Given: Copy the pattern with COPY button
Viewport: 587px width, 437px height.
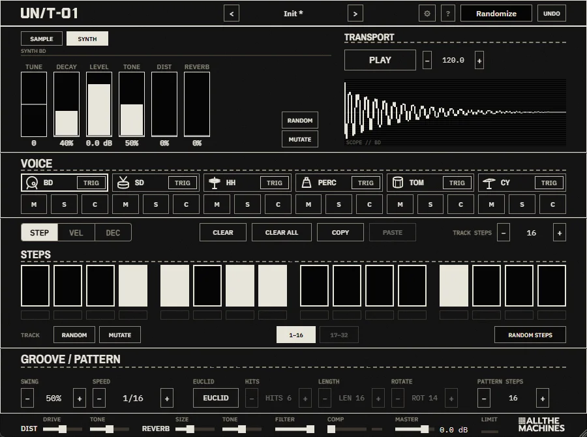Looking at the screenshot, I should pyautogui.click(x=340, y=233).
